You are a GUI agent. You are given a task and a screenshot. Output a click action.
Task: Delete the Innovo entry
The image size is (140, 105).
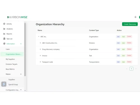[x=129, y=55]
